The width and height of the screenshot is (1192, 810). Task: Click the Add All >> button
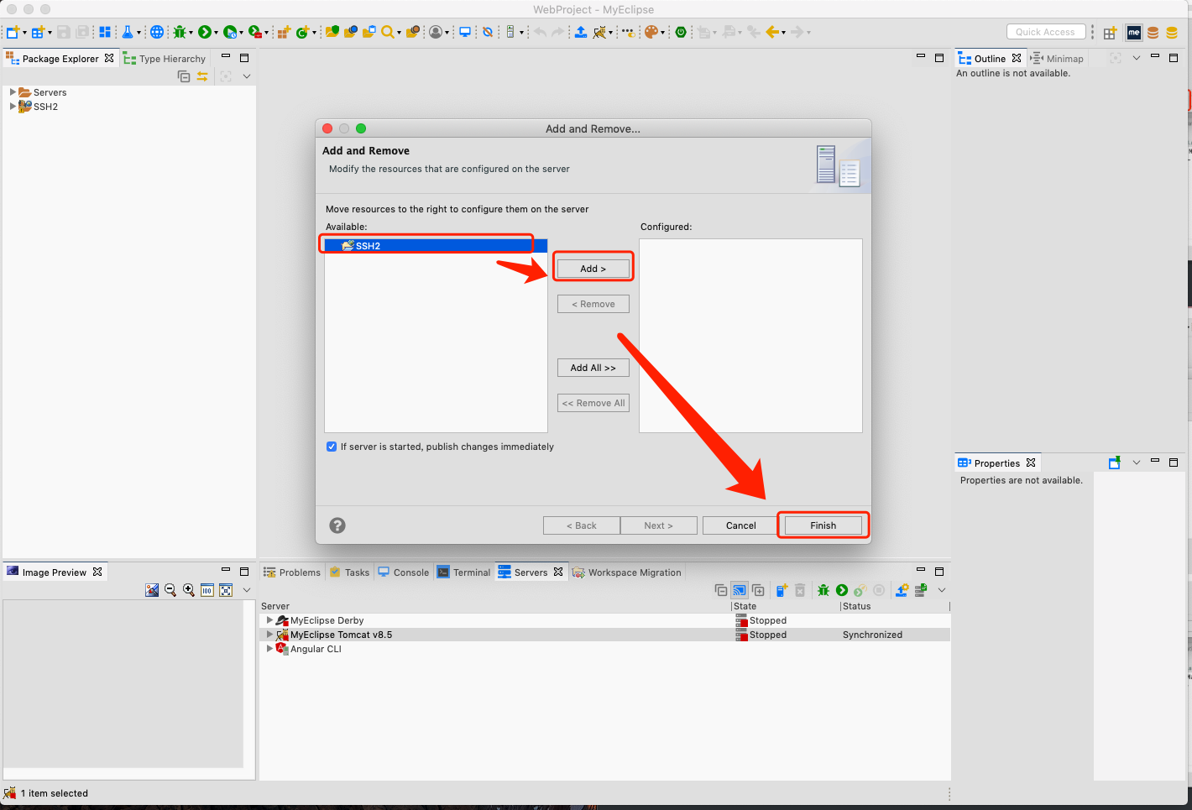[x=593, y=368]
